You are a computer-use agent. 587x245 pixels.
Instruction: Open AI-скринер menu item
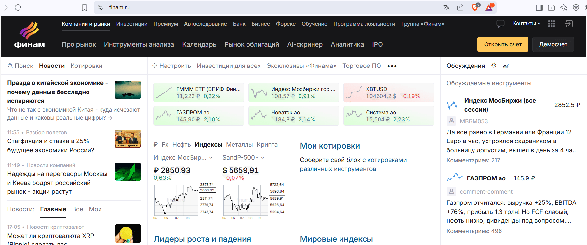coord(305,44)
